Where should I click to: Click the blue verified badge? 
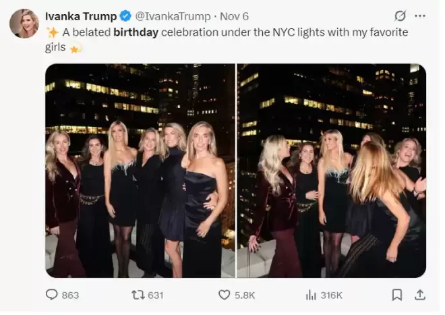tap(125, 16)
